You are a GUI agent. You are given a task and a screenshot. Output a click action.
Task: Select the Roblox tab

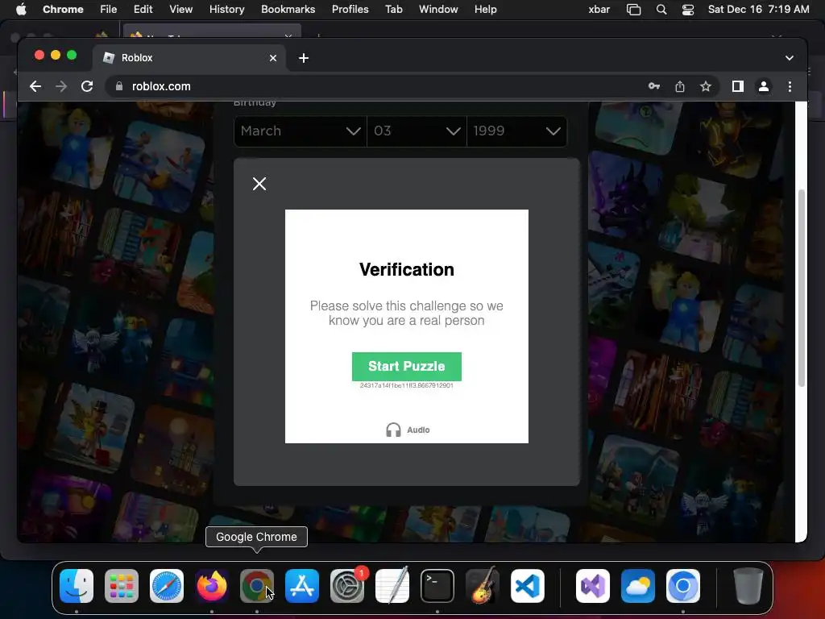coord(190,58)
